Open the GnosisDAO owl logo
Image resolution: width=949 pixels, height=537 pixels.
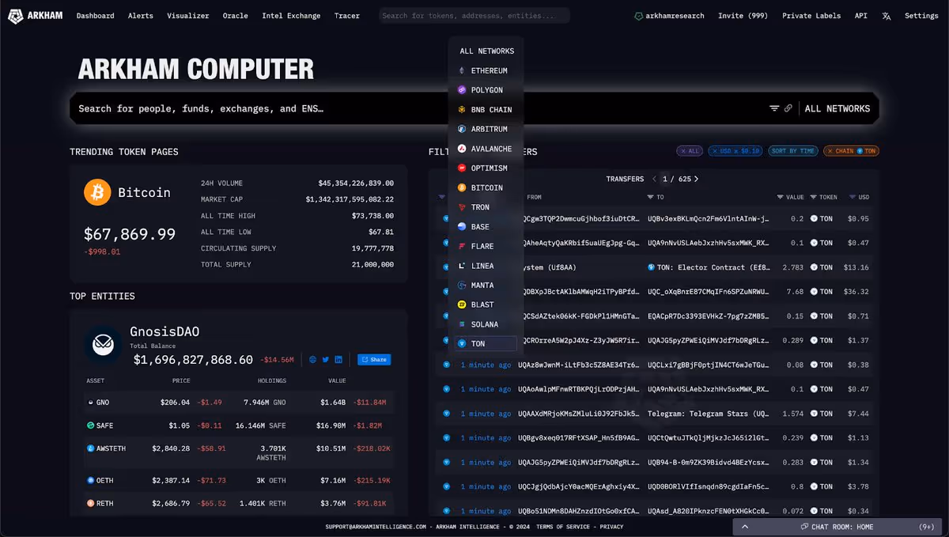[104, 345]
